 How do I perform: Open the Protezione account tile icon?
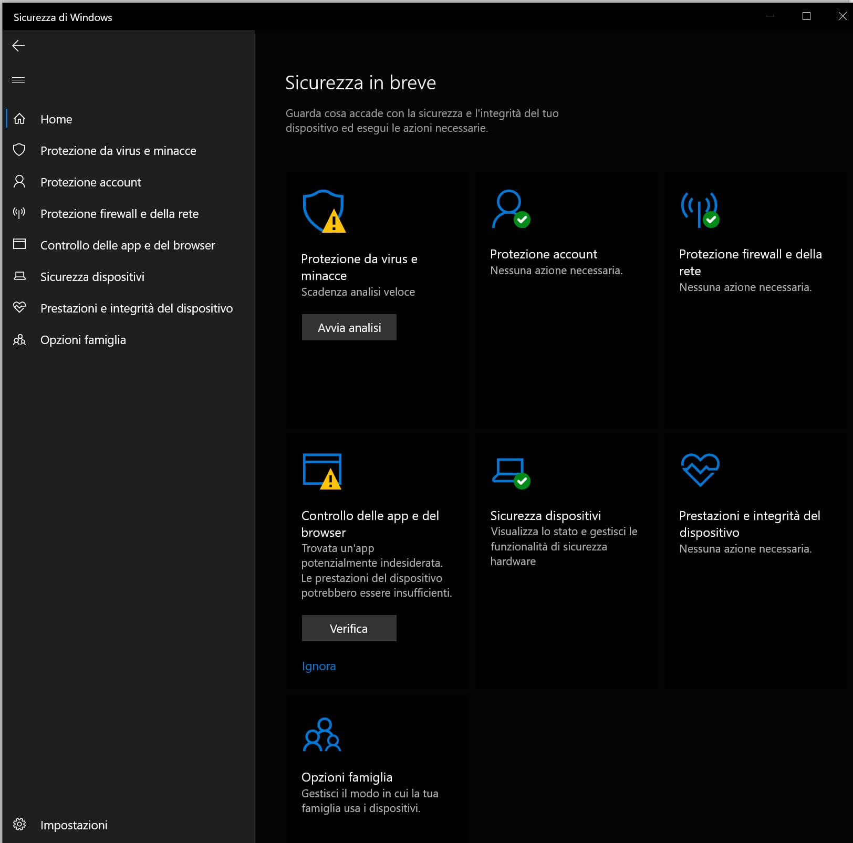[510, 209]
